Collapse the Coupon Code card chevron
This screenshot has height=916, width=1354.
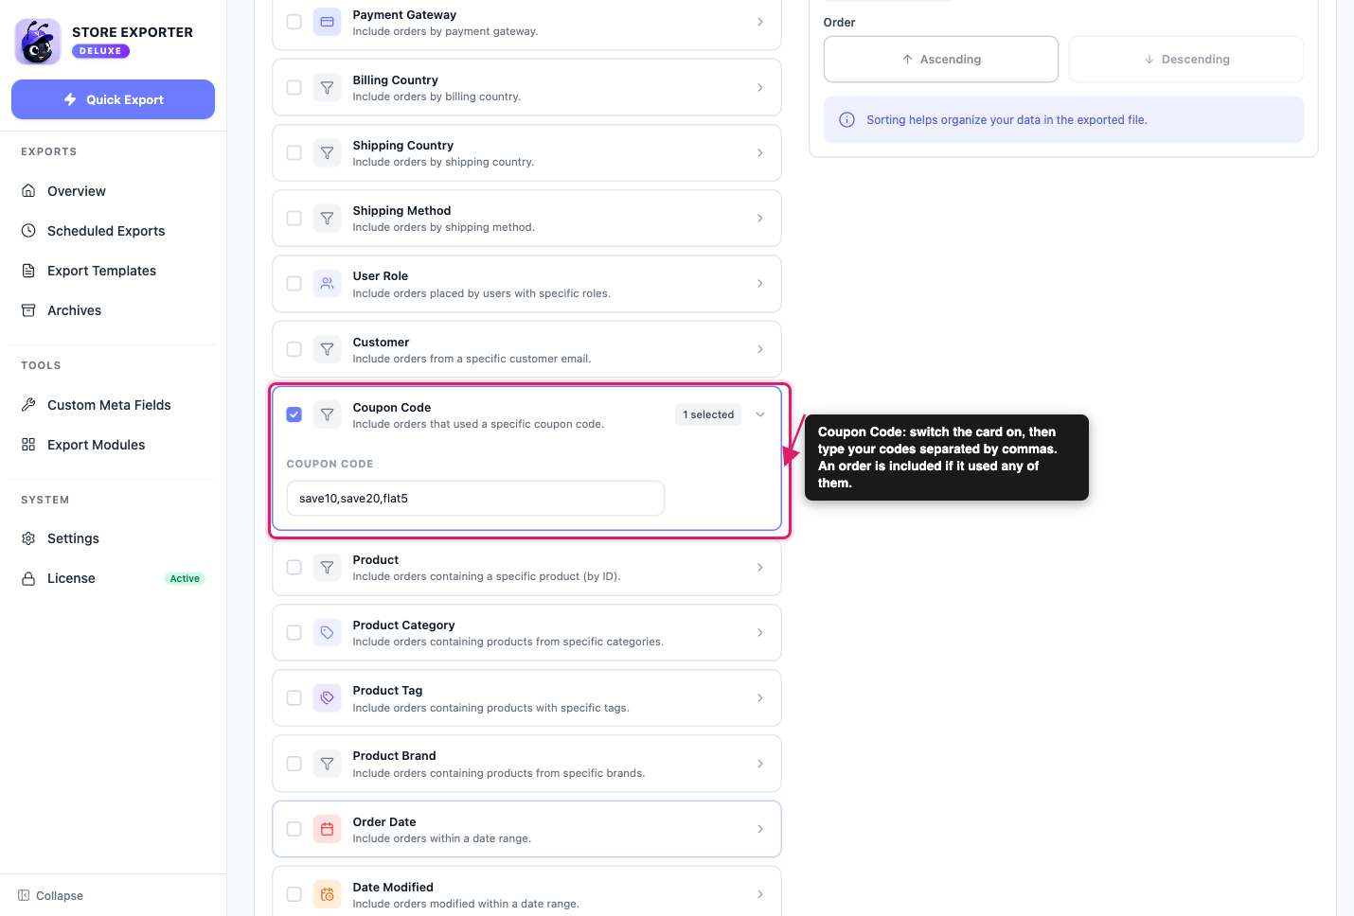click(760, 414)
